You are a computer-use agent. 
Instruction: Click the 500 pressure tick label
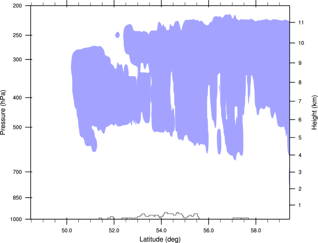[x=17, y=127]
